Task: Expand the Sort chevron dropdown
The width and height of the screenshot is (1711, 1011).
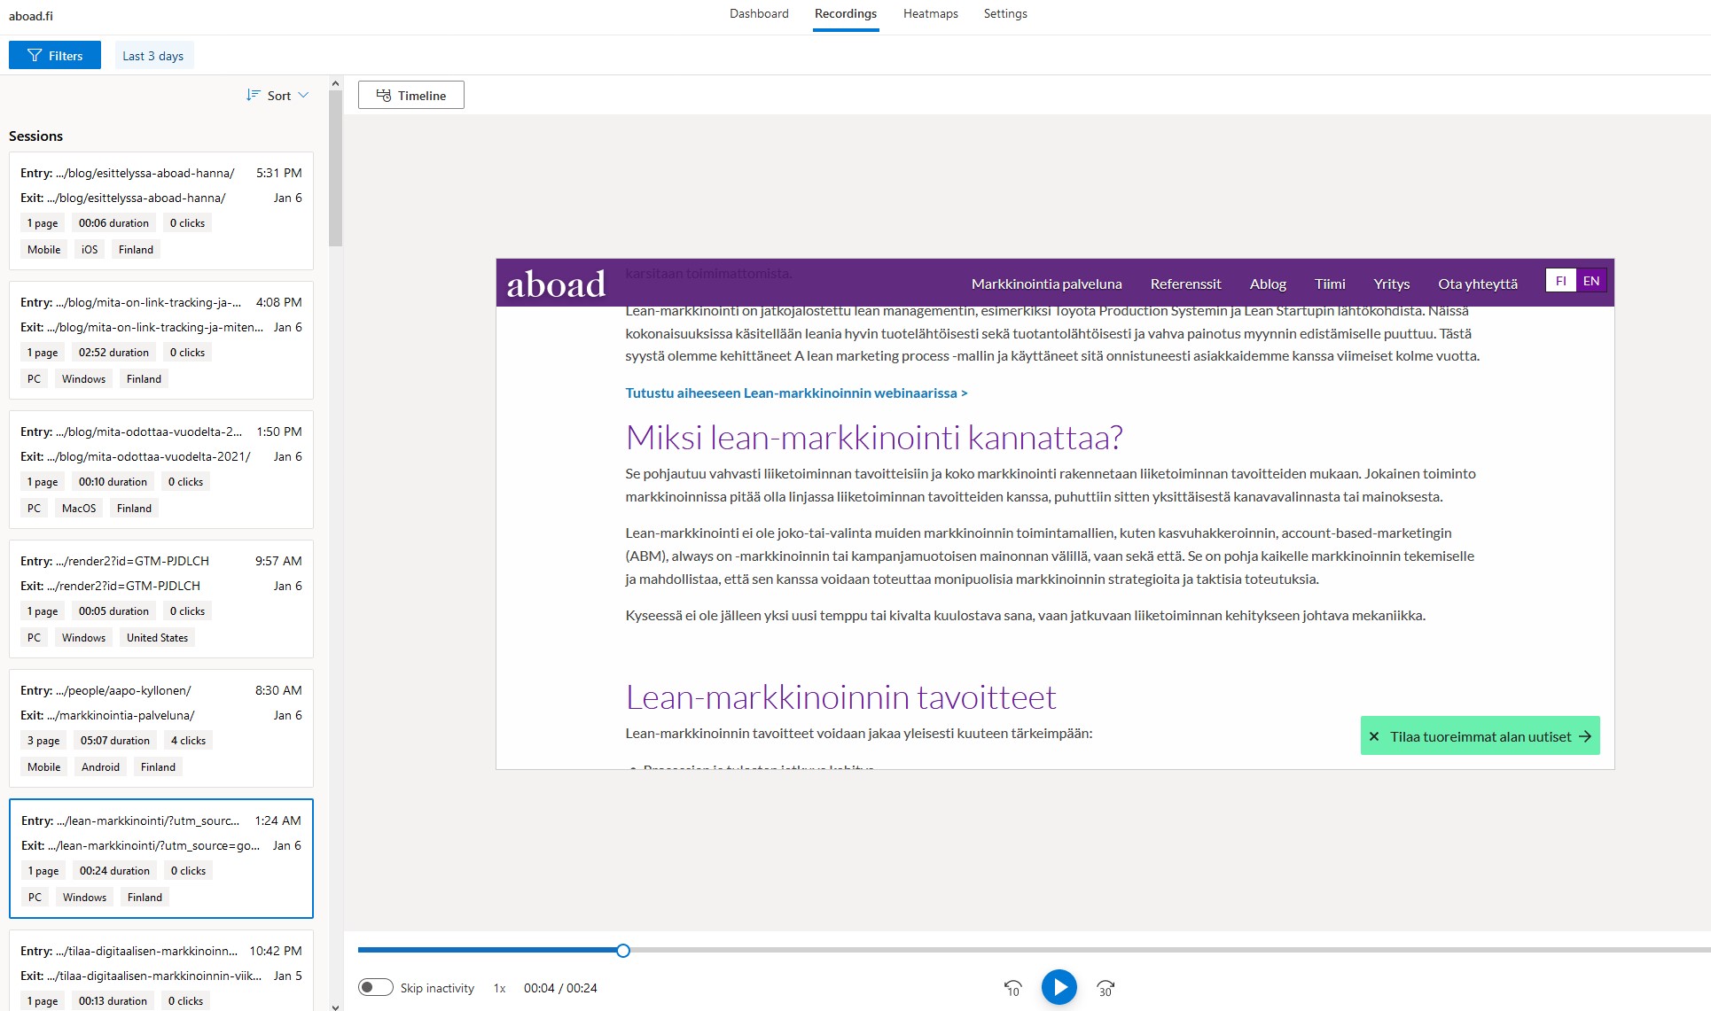Action: pos(303,96)
